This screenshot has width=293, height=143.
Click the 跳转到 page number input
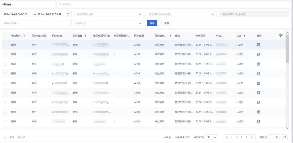(x=274, y=137)
